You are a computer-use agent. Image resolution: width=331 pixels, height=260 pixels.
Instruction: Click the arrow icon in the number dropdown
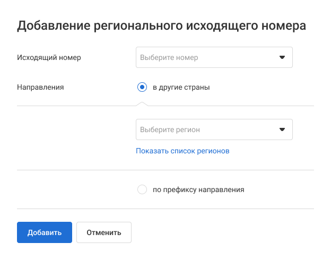pos(282,57)
